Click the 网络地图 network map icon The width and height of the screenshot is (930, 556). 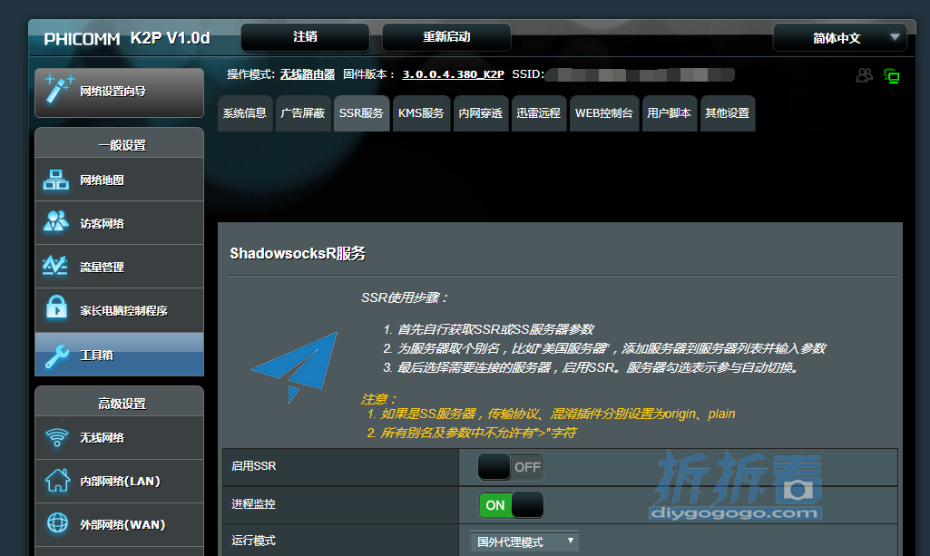click(x=55, y=180)
